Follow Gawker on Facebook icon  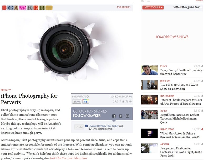[114, 116]
